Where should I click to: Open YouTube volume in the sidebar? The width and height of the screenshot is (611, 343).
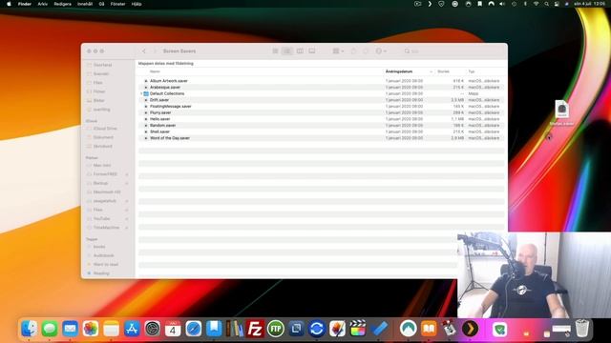coord(101,218)
